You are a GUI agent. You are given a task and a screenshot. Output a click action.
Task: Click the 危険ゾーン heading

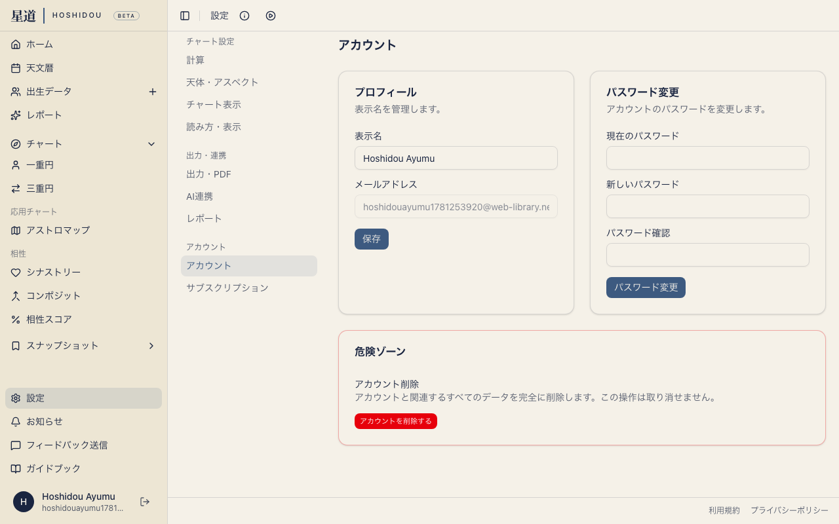click(x=380, y=352)
